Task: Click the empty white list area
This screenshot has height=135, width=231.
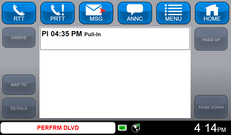Action: tap(115, 84)
